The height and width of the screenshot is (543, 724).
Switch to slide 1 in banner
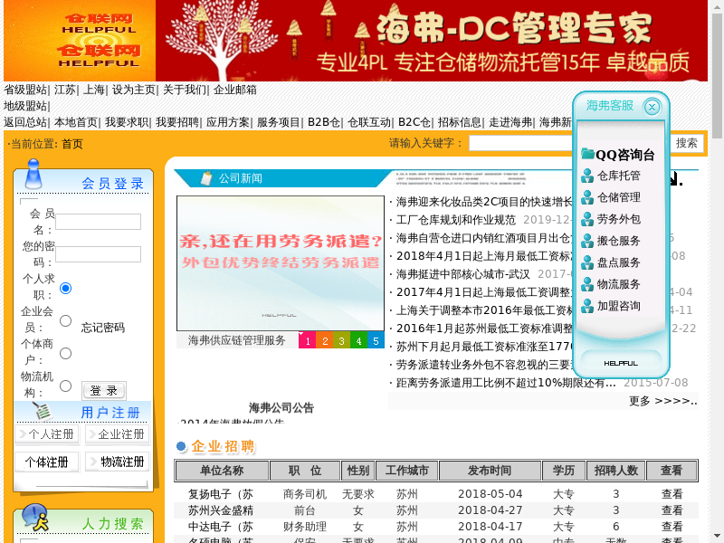click(308, 341)
